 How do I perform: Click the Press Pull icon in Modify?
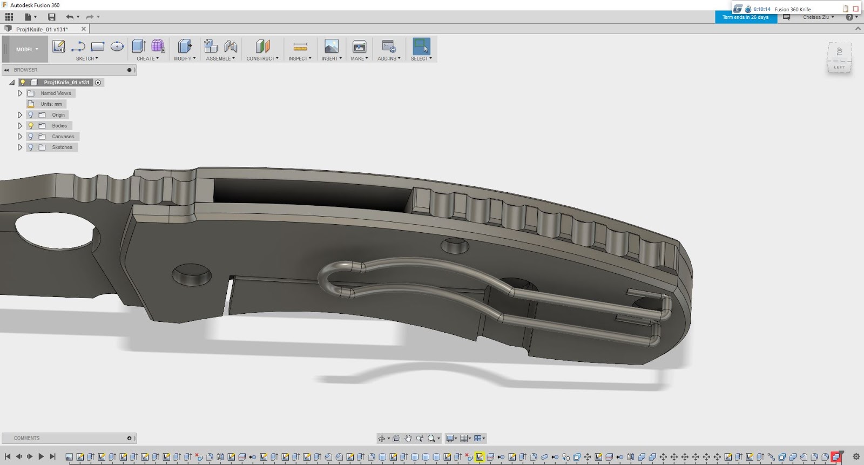coord(185,46)
